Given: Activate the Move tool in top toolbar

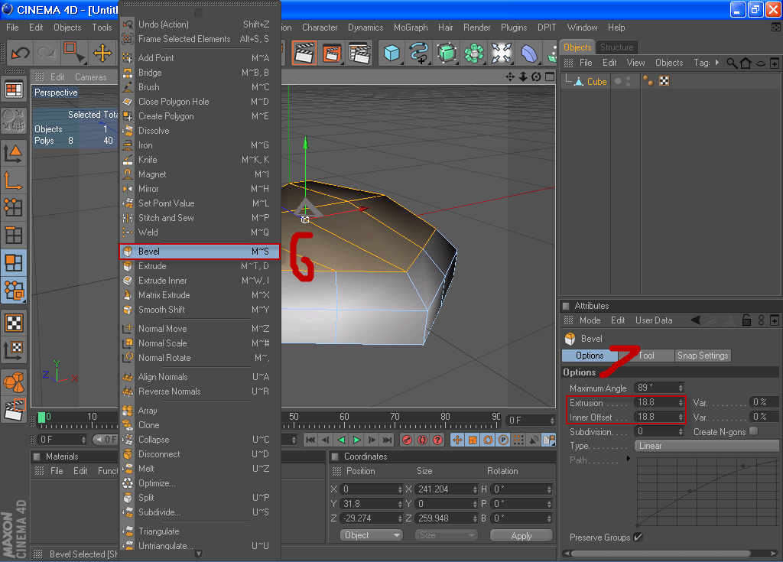Looking at the screenshot, I should pos(102,53).
